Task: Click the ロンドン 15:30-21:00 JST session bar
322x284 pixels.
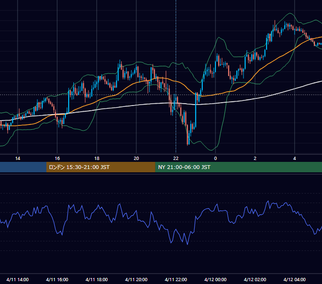Action: (100, 167)
